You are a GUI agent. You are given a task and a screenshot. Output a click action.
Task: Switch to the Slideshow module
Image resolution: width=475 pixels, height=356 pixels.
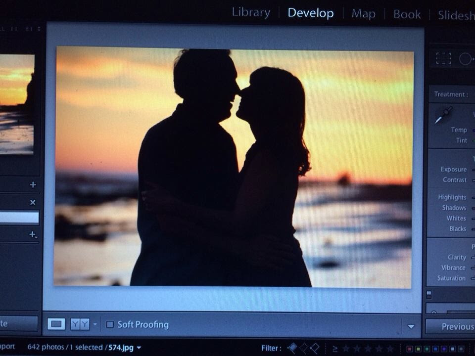click(456, 15)
